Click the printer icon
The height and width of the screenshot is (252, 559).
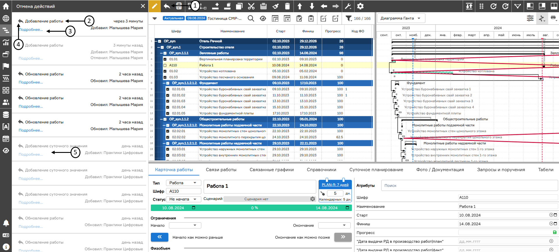pyautogui.click(x=553, y=18)
